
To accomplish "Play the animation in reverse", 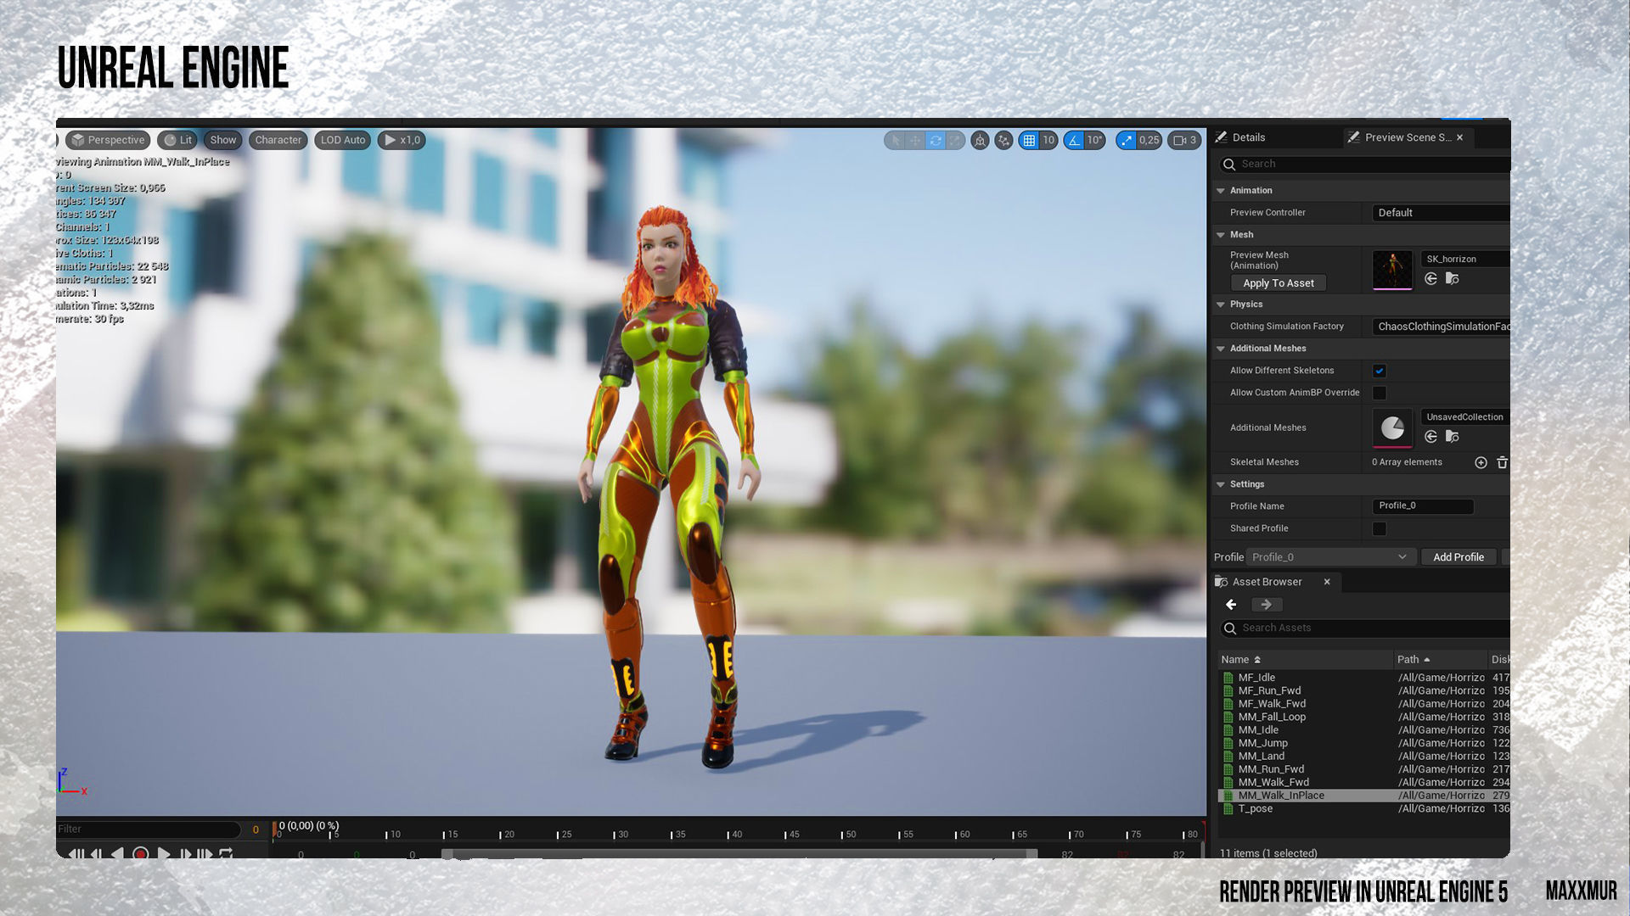I will (118, 853).
